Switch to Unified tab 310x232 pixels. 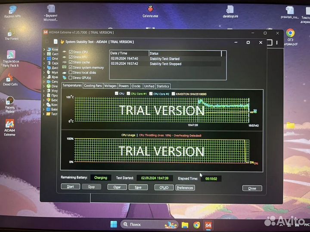coord(149,86)
